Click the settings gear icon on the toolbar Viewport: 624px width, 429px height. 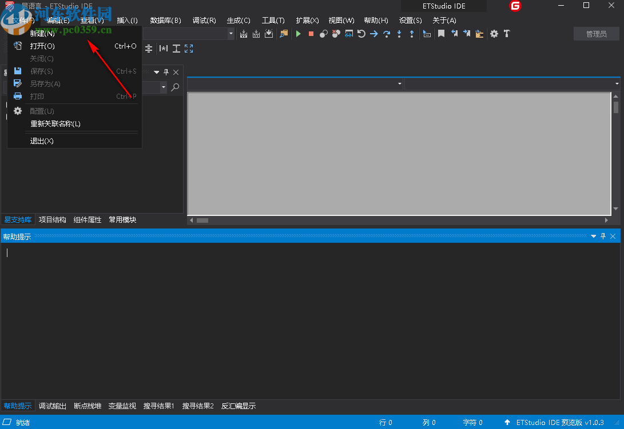click(x=494, y=34)
